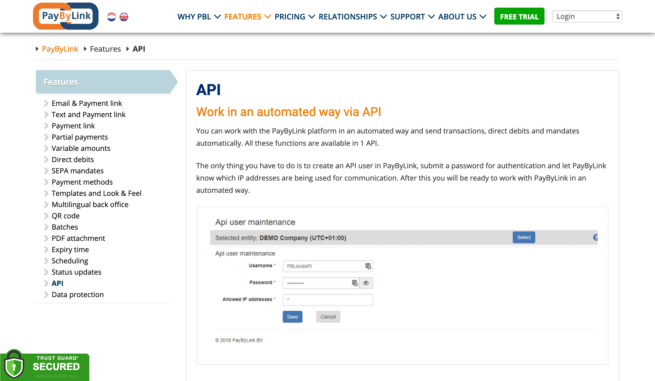
Task: Open Expiry time sidebar item
Action: [70, 249]
